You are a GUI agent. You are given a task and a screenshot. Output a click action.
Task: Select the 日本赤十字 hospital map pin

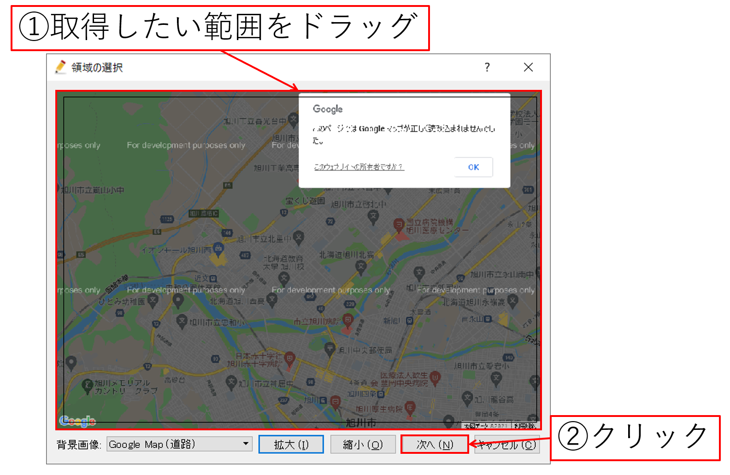(289, 358)
